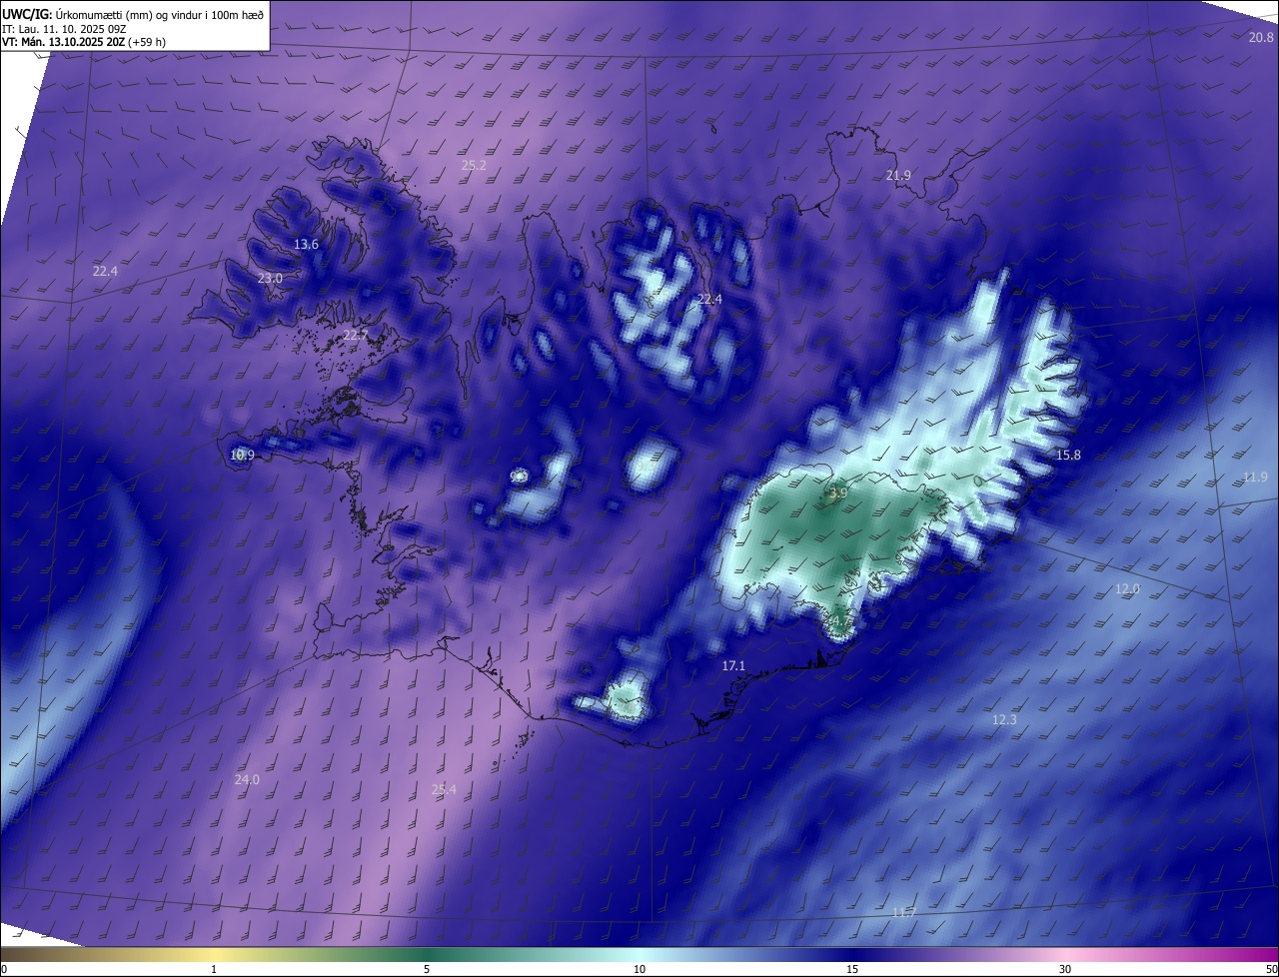The image size is (1279, 977).
Task: Click the legend tick label 50
Action: 1271,969
